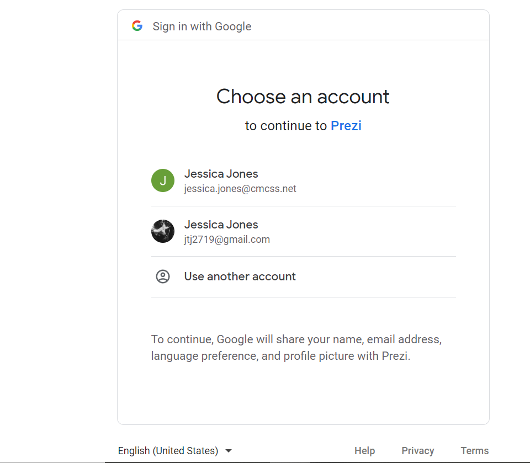This screenshot has height=463, width=530.
Task: Click the green "J" avatar icon
Action: [x=163, y=180]
